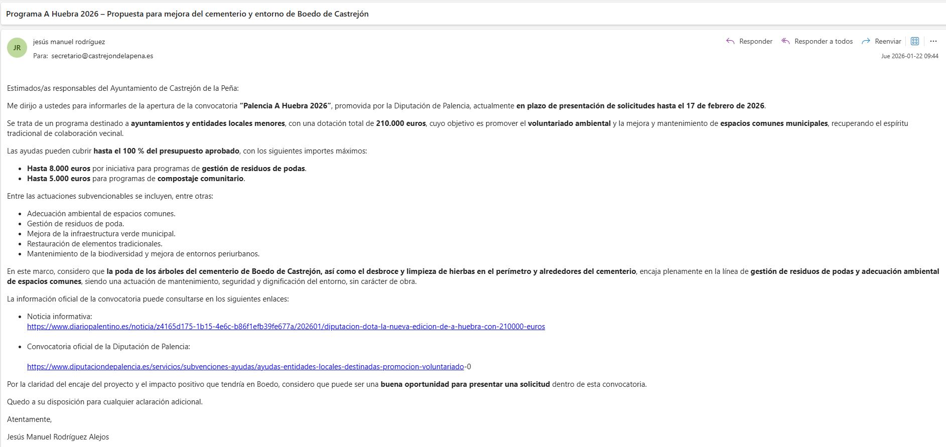Click the received date Jue 2026-01-22 09:44
Viewport: 946px width, 447px height.
click(x=909, y=56)
